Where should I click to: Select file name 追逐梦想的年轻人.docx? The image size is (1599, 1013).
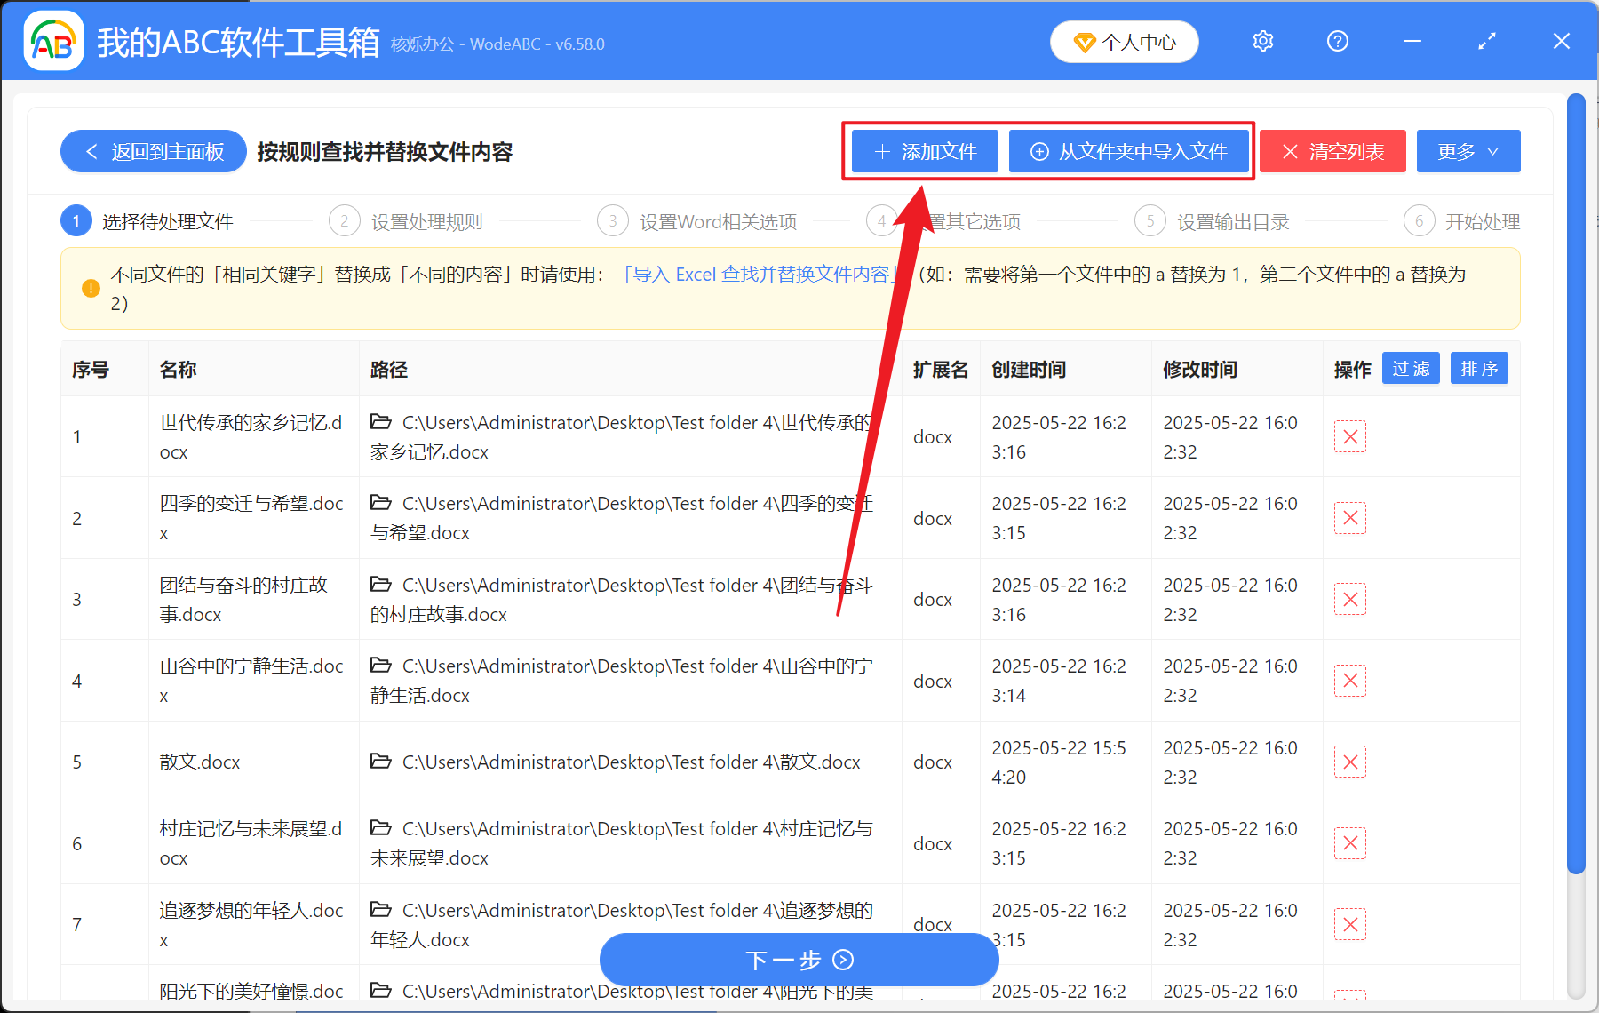coord(251,925)
